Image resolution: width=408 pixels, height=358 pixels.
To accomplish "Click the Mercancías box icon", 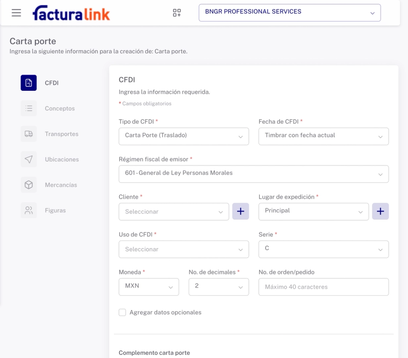I will pyautogui.click(x=29, y=185).
